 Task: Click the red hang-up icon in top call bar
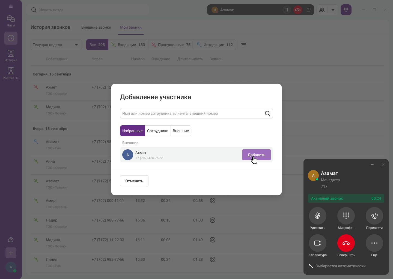click(298, 10)
